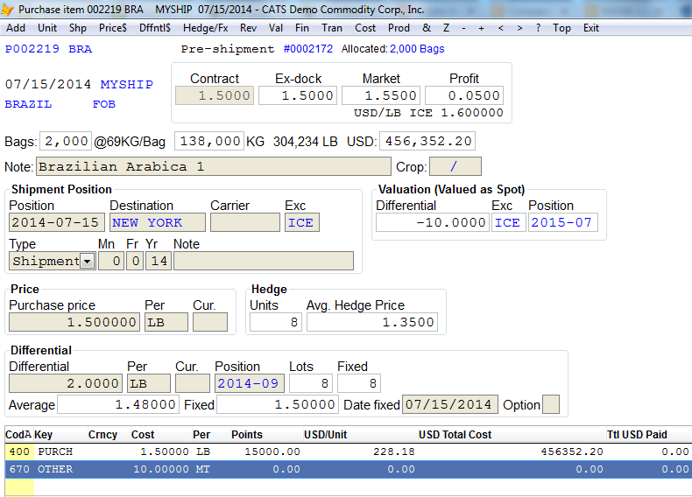
Task: Click the plus (+) menu item
Action: [481, 28]
